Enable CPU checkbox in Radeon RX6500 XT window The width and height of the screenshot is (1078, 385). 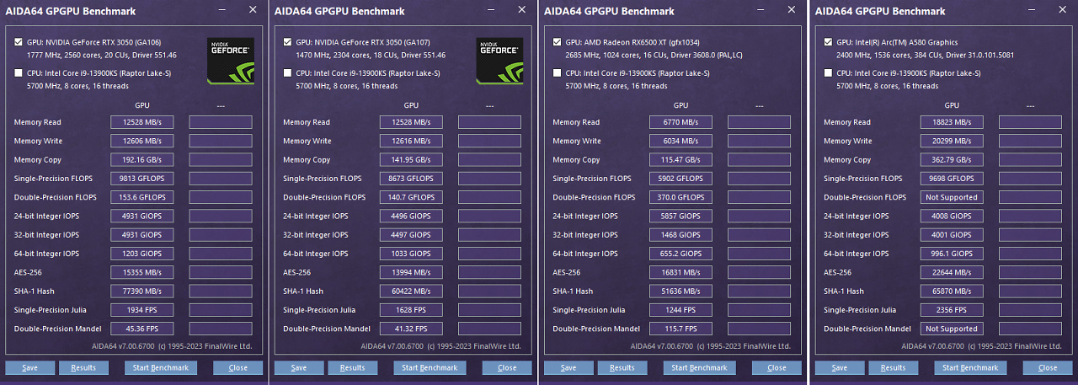point(558,73)
